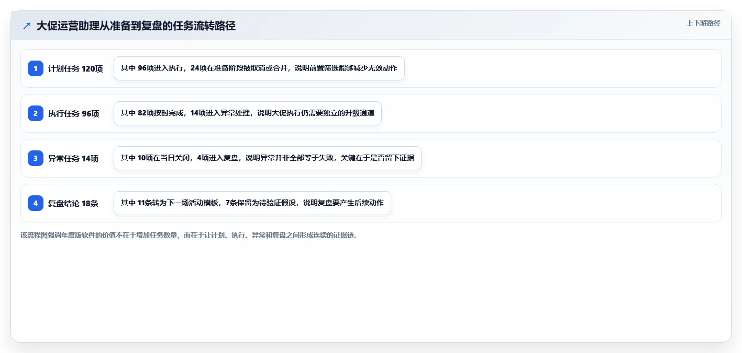The width and height of the screenshot is (742, 353).
Task: Click the 上下游路径 label in the header
Action: click(x=703, y=23)
